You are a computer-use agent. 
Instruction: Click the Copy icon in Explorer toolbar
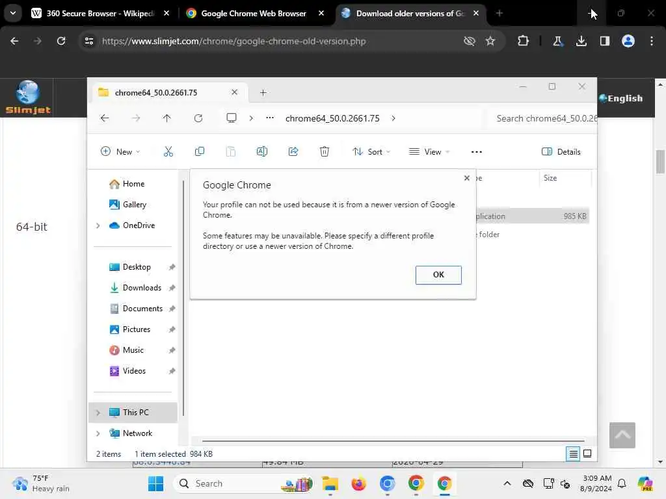pyautogui.click(x=199, y=151)
